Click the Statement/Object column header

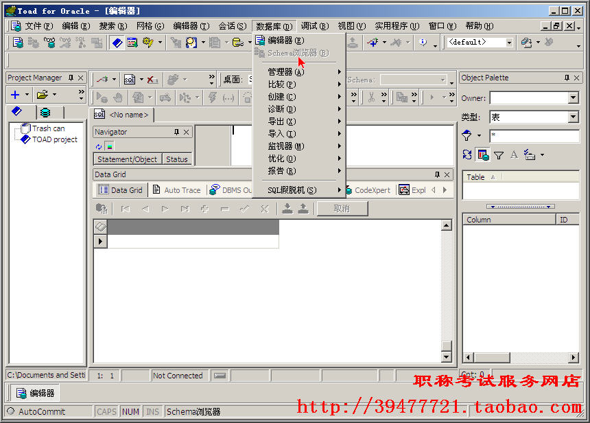click(x=127, y=159)
